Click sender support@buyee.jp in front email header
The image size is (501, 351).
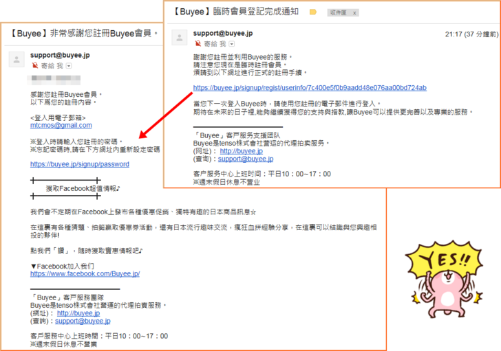pos(223,33)
